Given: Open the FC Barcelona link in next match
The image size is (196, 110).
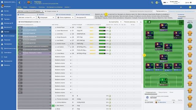Looking at the screenshot, I should pos(162,102).
